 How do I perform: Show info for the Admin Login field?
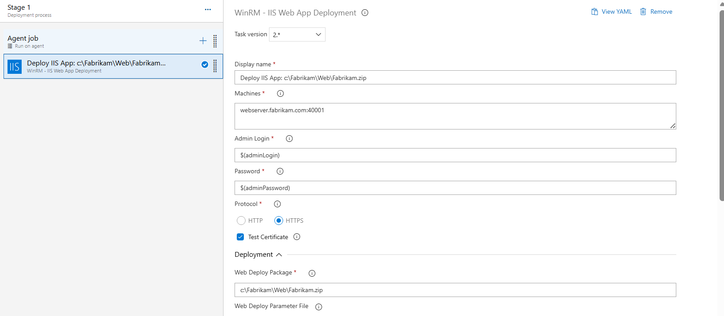(x=289, y=139)
